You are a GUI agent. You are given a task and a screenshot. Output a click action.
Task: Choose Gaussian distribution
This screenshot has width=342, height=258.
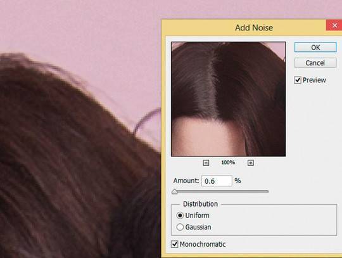click(x=180, y=227)
